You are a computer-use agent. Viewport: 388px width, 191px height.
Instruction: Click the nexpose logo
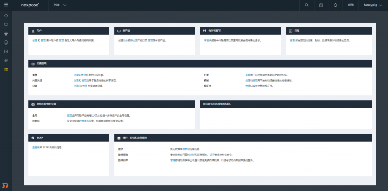click(x=30, y=5)
